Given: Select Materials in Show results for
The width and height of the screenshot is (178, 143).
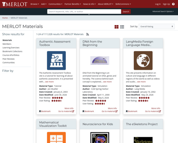Looking at the screenshot, I should click(7, 40).
